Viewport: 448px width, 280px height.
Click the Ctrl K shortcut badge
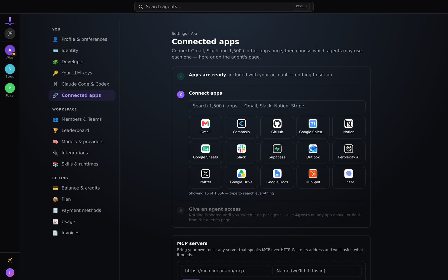302,6
